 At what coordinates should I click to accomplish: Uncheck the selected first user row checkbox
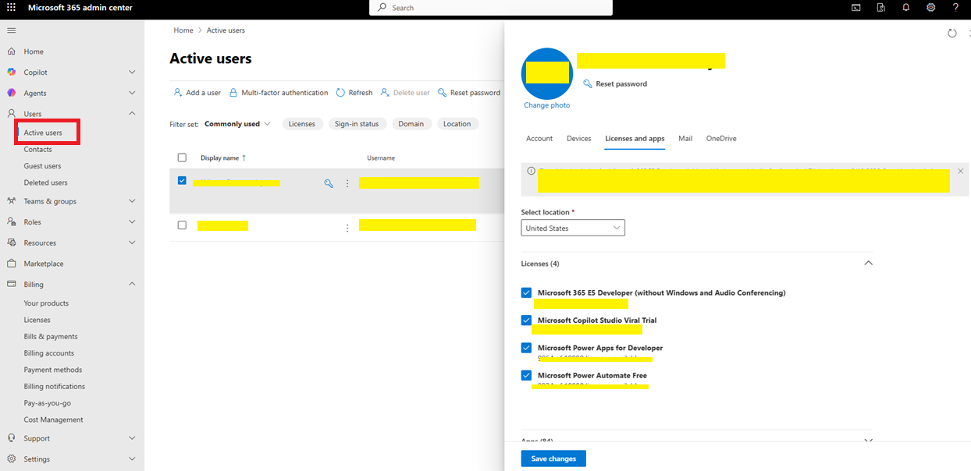click(x=182, y=180)
